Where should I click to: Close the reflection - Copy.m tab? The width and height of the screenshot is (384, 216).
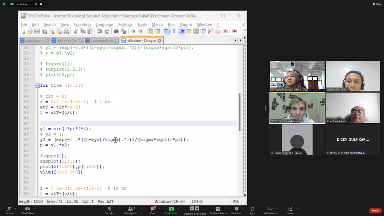point(159,40)
